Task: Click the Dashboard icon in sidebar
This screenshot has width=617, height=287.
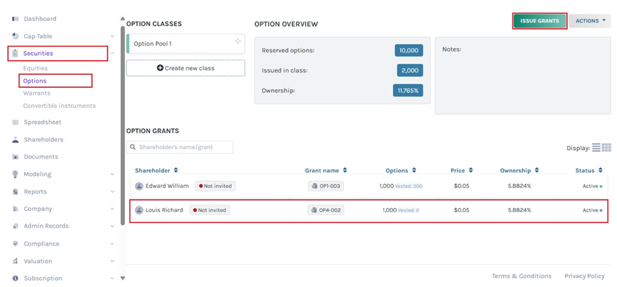Action: (15, 19)
